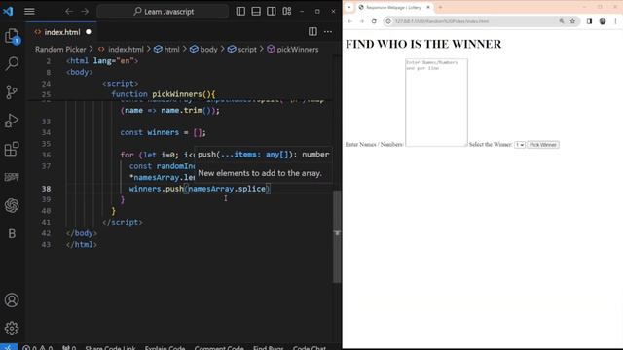
Task: Click the remote window indicator in status bar
Action: 9,347
